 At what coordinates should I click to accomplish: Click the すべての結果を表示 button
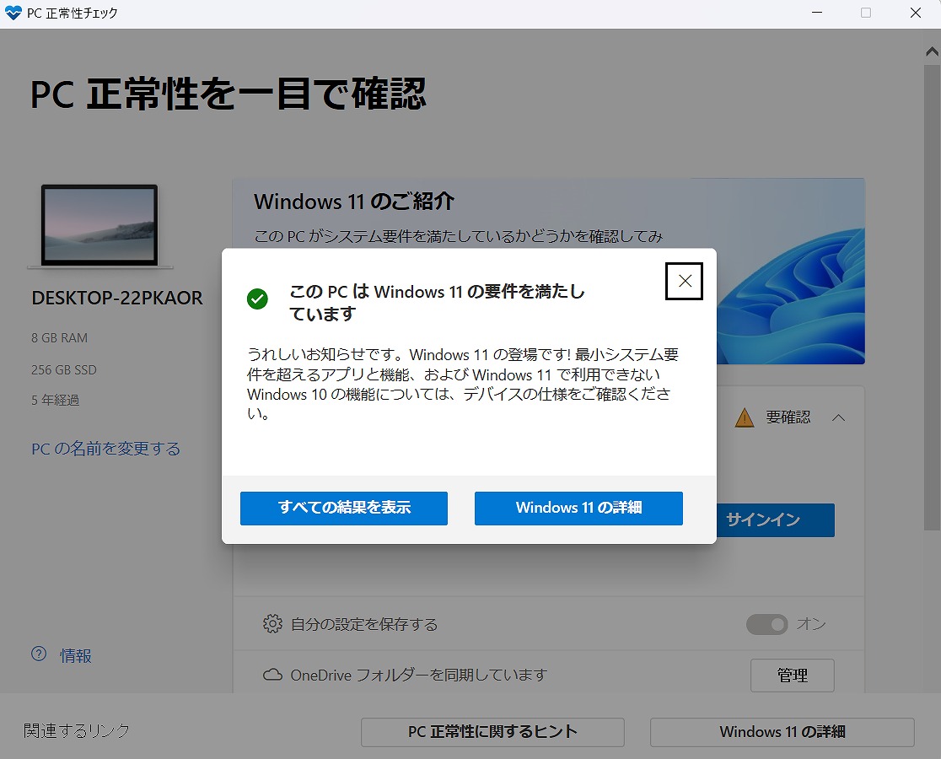click(x=344, y=509)
